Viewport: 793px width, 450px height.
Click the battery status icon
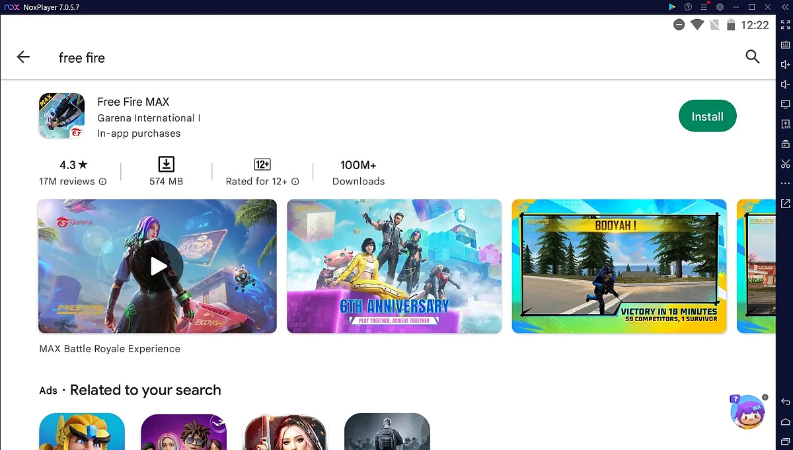(x=731, y=25)
